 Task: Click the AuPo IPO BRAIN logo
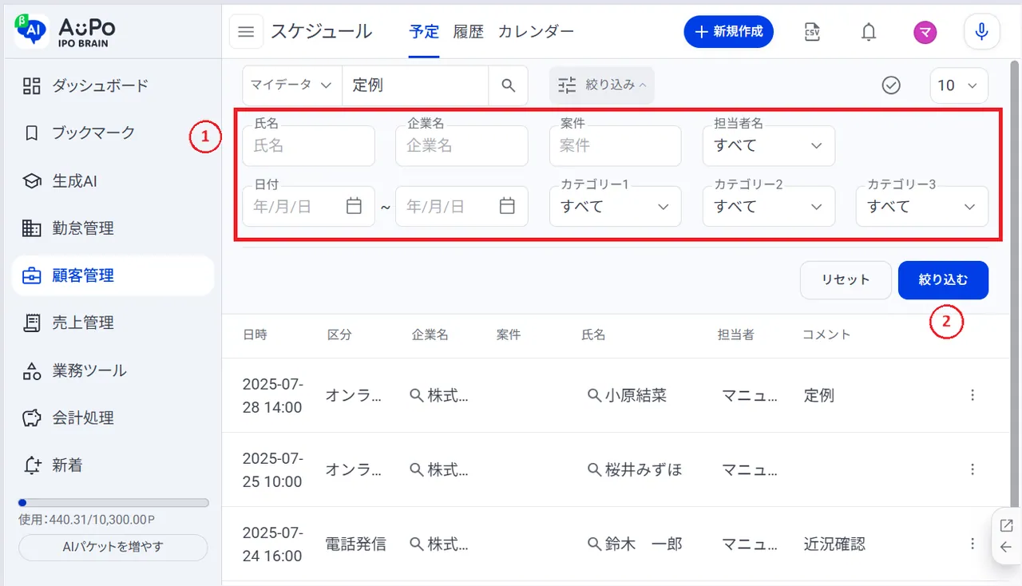point(65,31)
